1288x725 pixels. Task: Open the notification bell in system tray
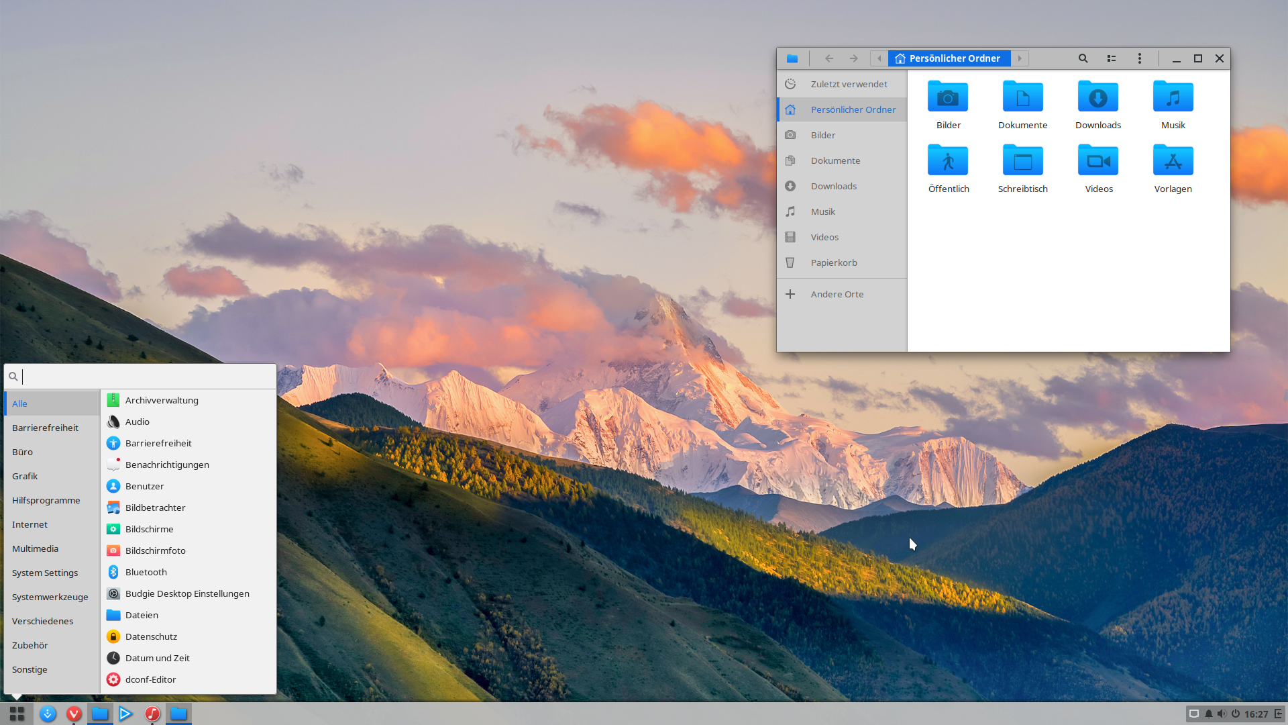[1208, 714]
